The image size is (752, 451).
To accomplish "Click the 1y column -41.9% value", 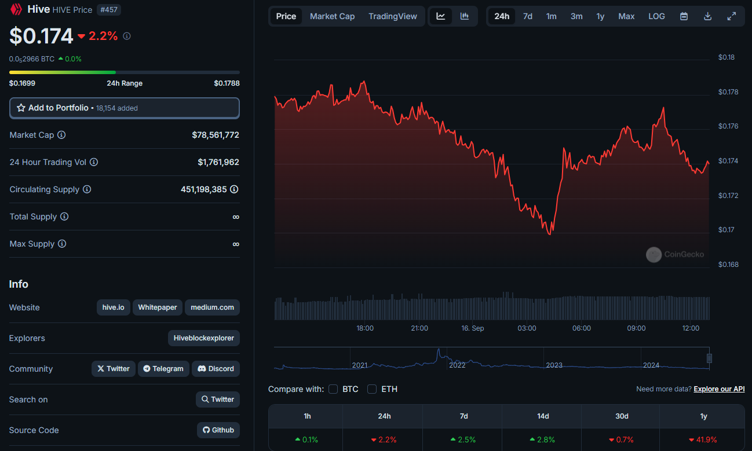I will click(703, 439).
